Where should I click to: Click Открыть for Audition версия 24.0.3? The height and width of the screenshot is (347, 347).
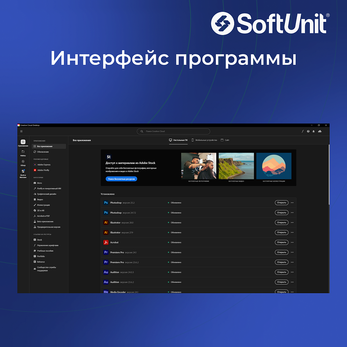tap(281, 272)
